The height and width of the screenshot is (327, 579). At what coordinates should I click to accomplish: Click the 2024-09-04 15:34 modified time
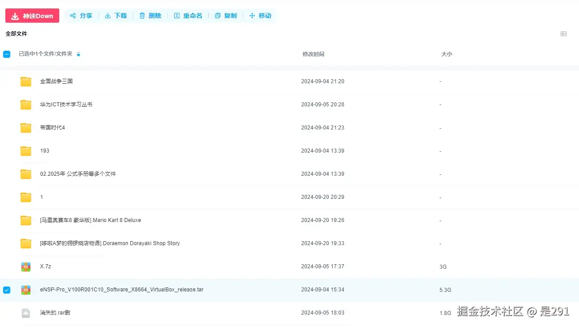pyautogui.click(x=322, y=290)
